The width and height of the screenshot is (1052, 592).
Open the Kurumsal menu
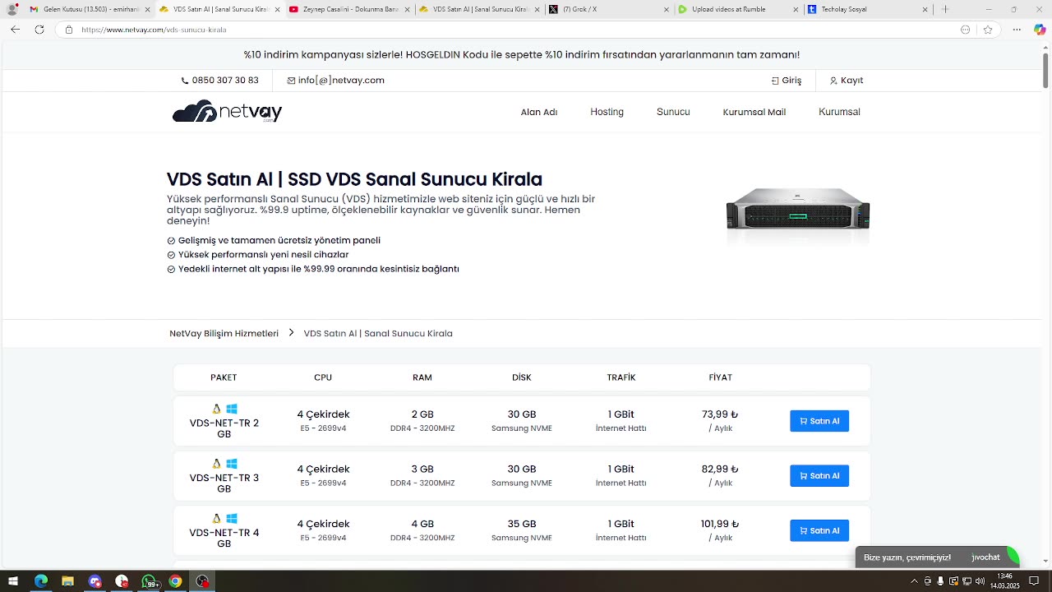839,112
